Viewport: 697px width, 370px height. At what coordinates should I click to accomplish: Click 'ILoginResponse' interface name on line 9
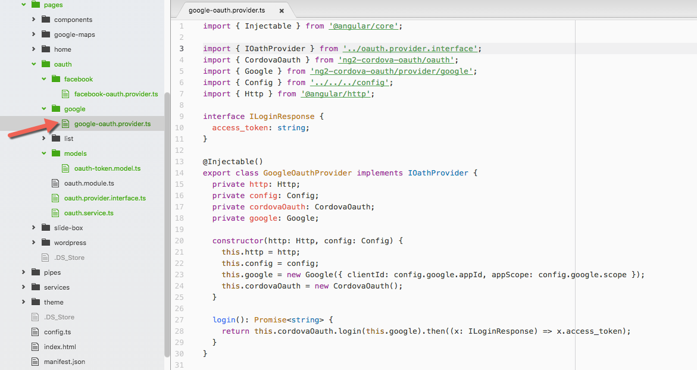282,117
